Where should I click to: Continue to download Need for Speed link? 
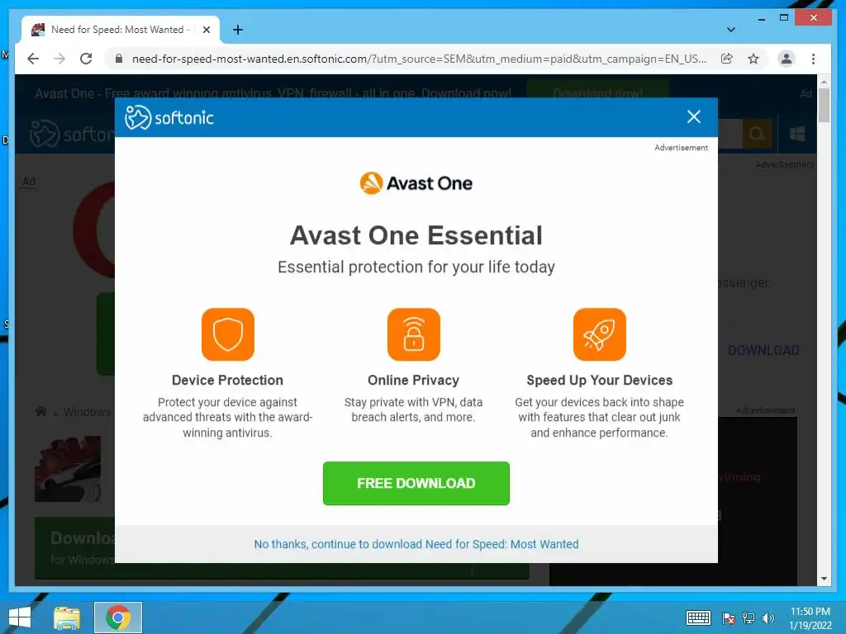[x=416, y=544]
